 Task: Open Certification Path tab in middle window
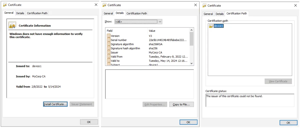pos(137,13)
